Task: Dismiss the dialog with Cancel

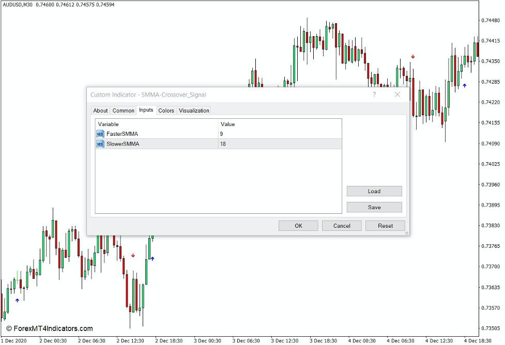Action: [x=342, y=226]
